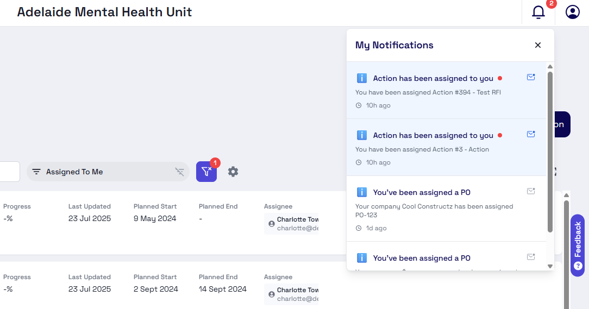
Task: Click the notifications panel scrollbar thumb
Action: (x=550, y=152)
